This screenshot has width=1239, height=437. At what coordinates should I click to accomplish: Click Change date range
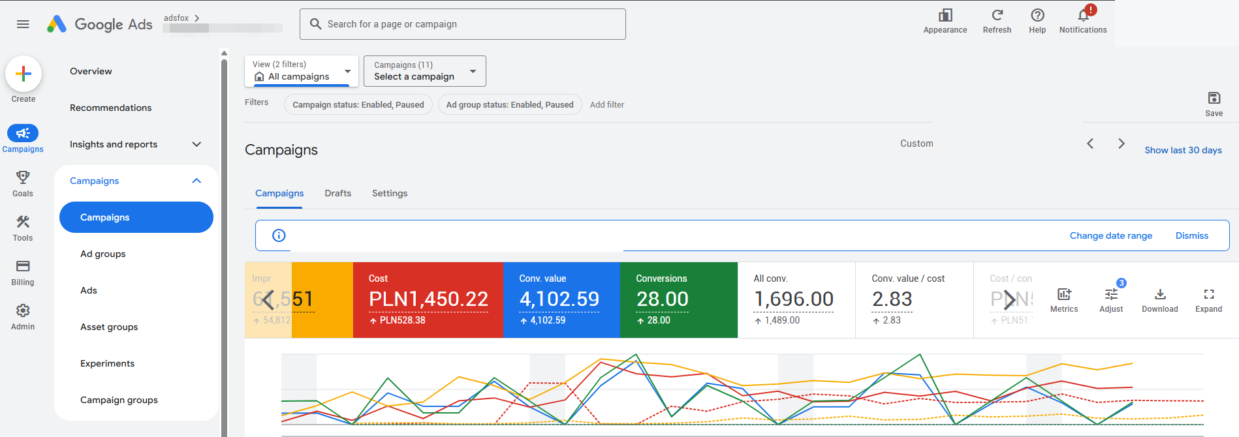point(1110,235)
